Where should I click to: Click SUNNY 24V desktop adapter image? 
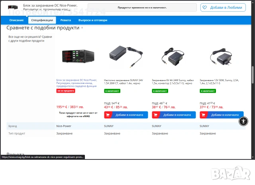[126, 56]
